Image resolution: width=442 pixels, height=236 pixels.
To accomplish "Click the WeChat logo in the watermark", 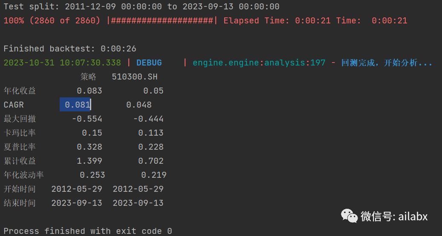I will 349,216.
